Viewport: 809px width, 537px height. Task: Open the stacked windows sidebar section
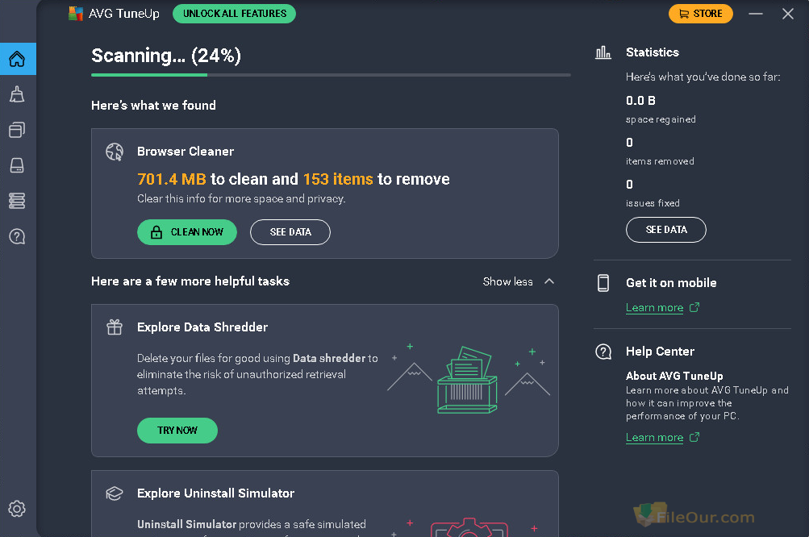[x=17, y=130]
